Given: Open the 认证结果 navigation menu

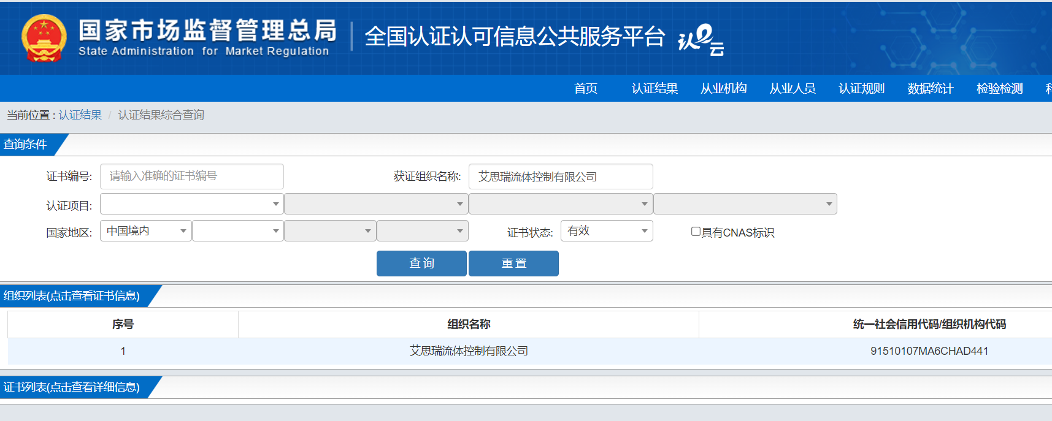Looking at the screenshot, I should click(x=655, y=88).
